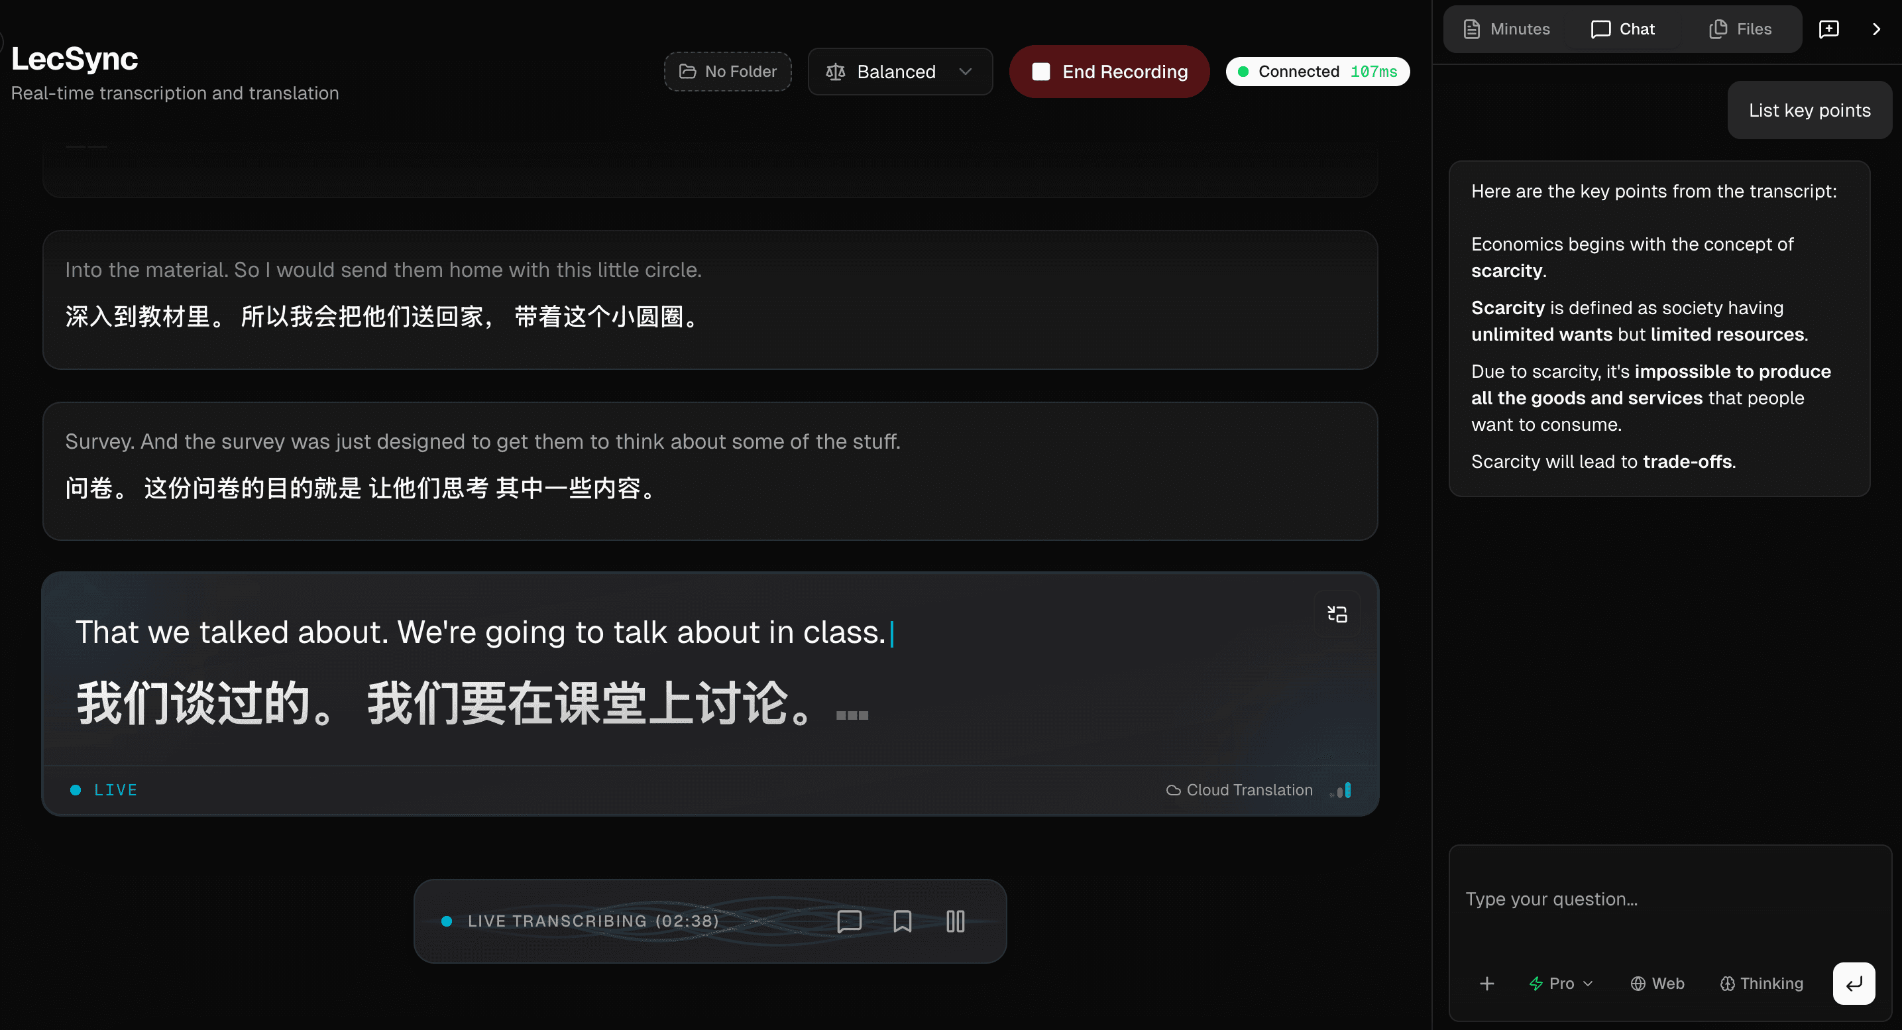Send the question with the enter arrow icon
1902x1030 pixels.
(x=1854, y=984)
